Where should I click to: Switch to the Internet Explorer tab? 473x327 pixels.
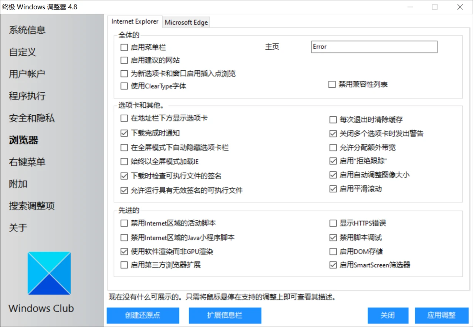click(135, 21)
